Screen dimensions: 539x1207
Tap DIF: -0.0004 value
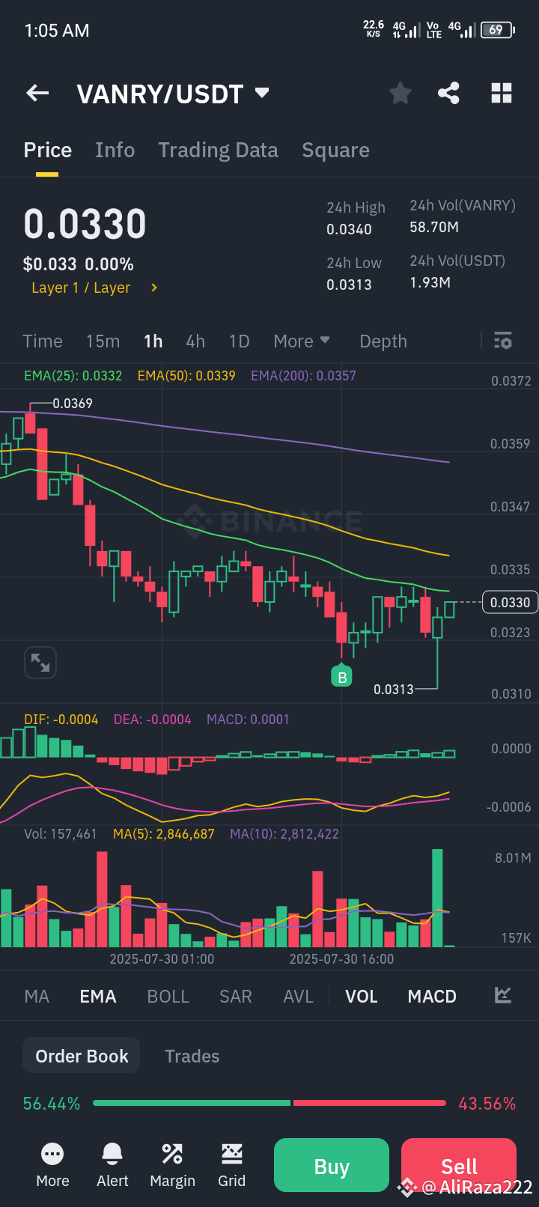coord(61,720)
